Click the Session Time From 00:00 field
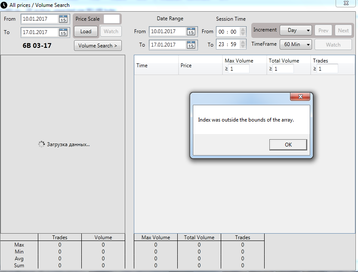 pos(227,31)
